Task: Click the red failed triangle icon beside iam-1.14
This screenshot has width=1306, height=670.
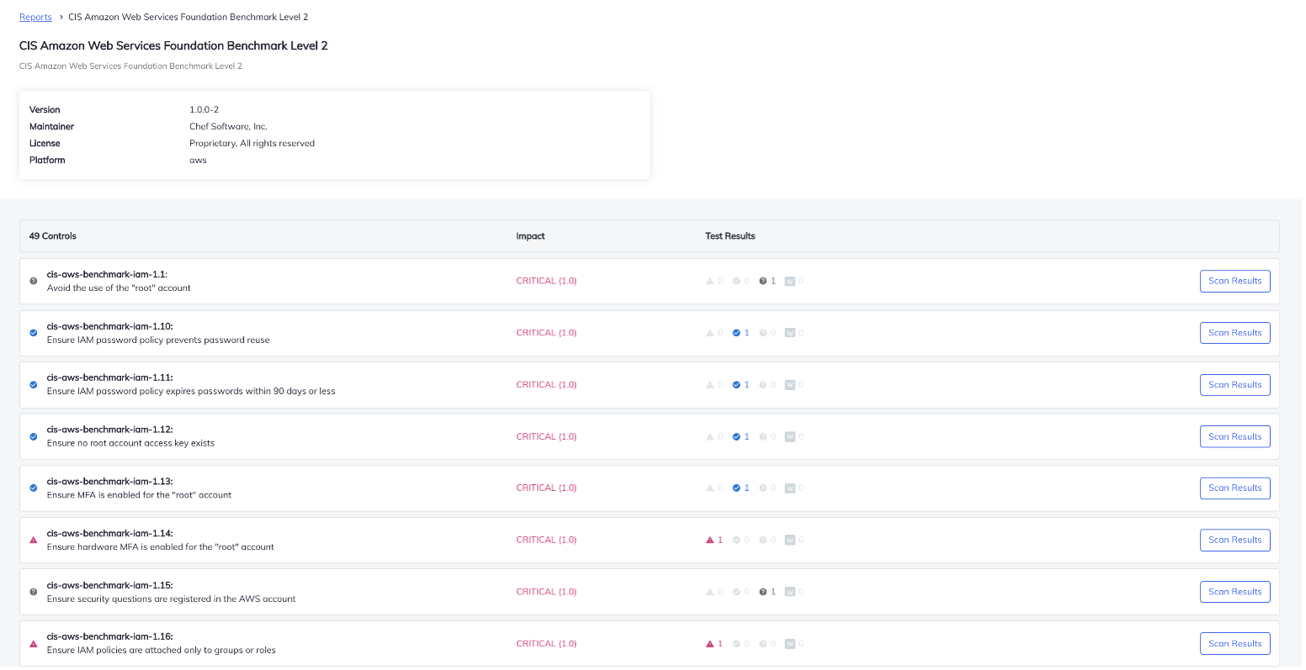Action: pyautogui.click(x=33, y=540)
